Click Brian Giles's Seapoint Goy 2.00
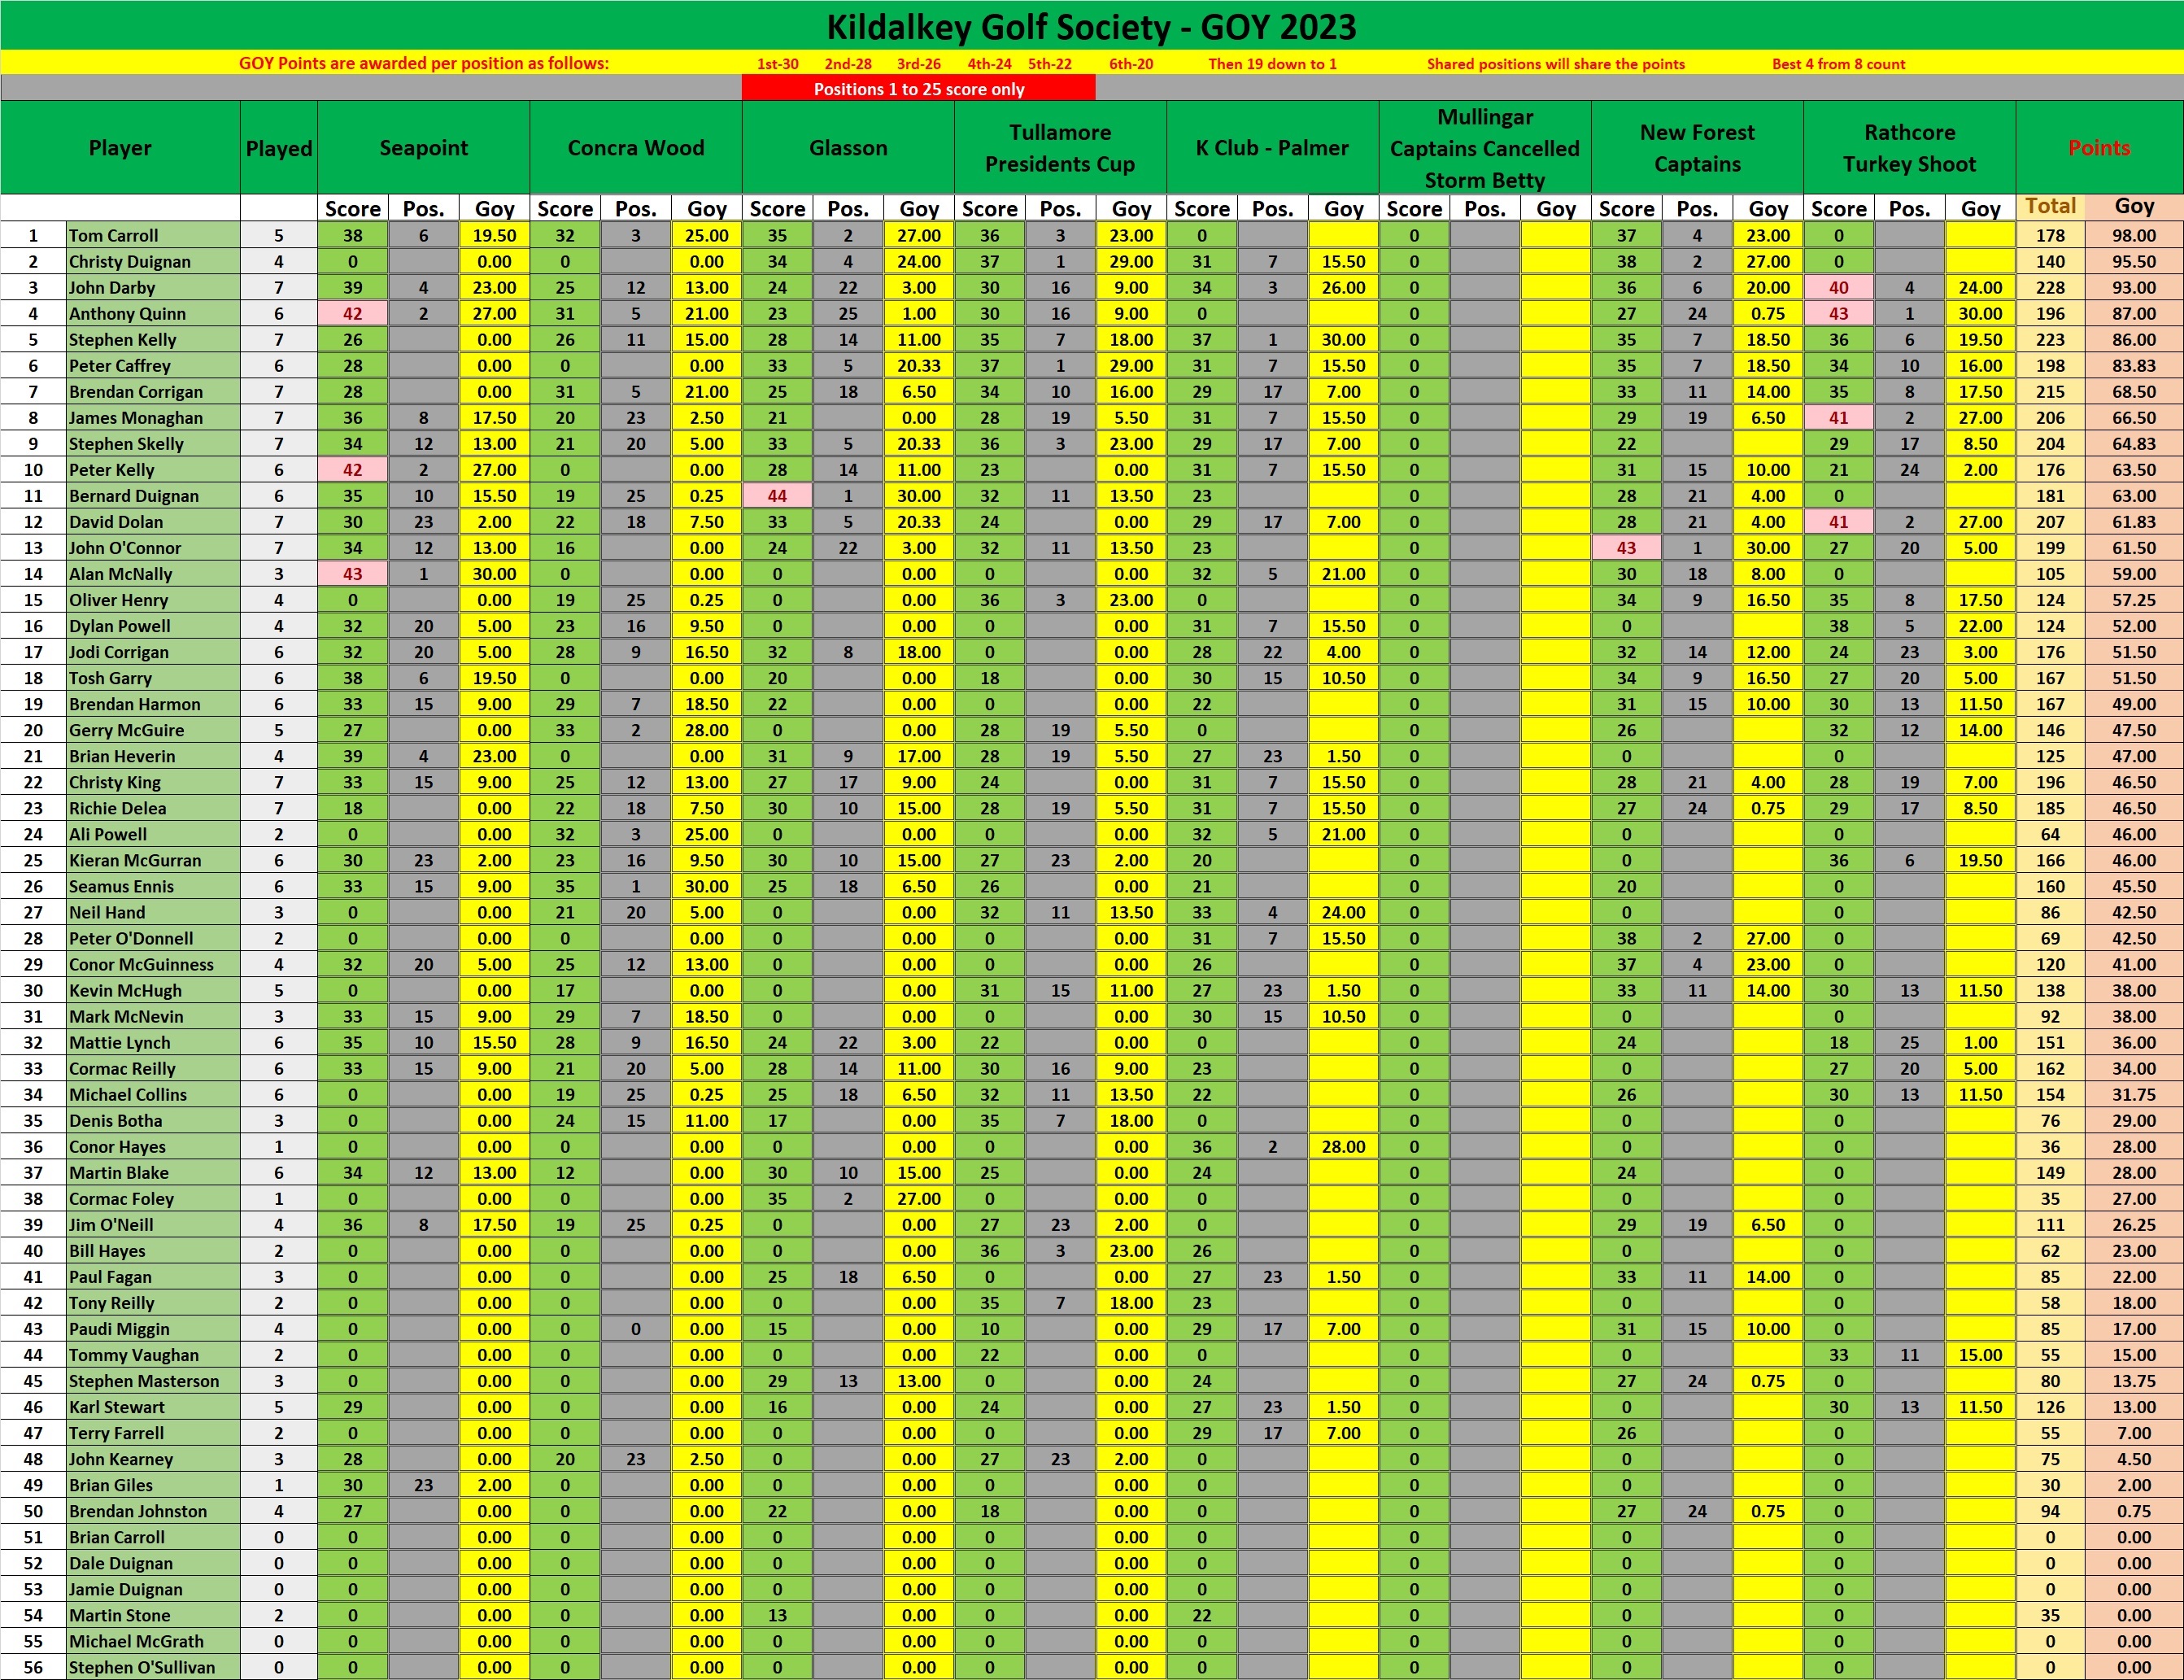The height and width of the screenshot is (1680, 2184). point(495,1485)
